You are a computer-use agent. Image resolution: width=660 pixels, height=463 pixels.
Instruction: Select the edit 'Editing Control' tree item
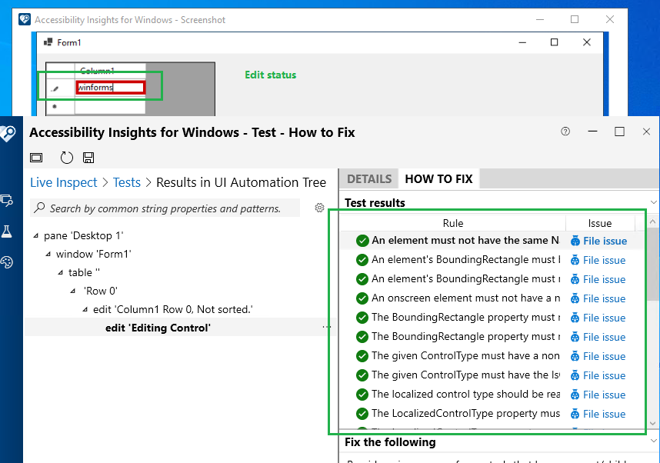point(158,328)
